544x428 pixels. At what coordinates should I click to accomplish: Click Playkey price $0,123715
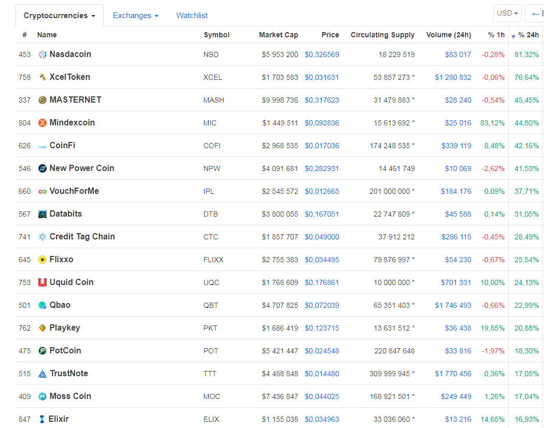[322, 328]
